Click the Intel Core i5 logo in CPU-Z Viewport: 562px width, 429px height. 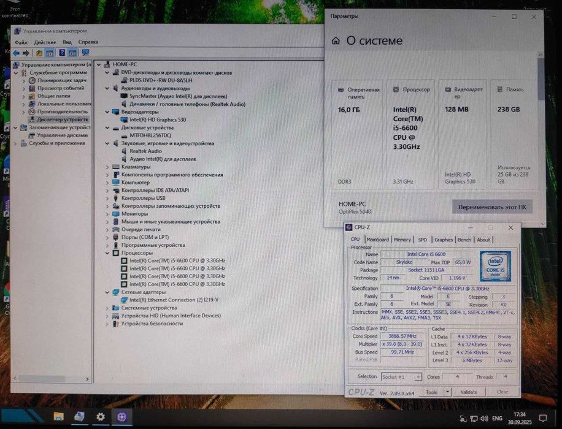495,266
